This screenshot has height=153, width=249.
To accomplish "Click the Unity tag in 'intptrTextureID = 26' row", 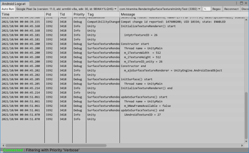I will pos(91,35).
